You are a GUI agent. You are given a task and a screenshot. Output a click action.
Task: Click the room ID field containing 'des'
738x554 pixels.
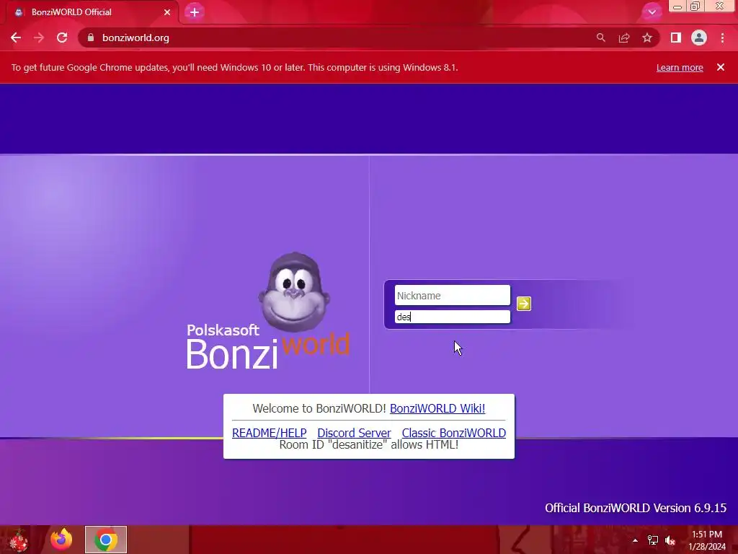[x=453, y=317]
